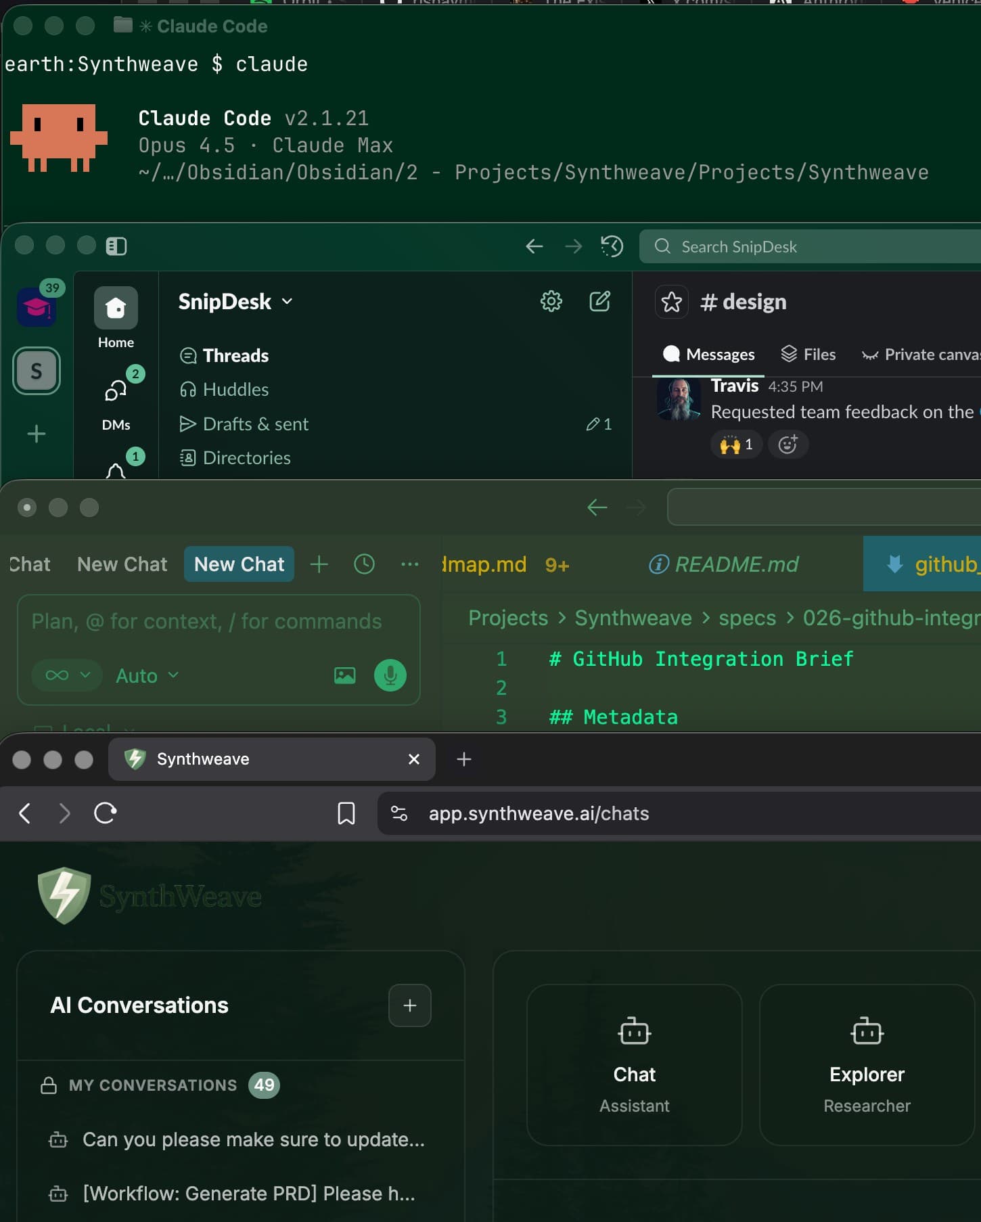Open Slack history clock icon

612,246
